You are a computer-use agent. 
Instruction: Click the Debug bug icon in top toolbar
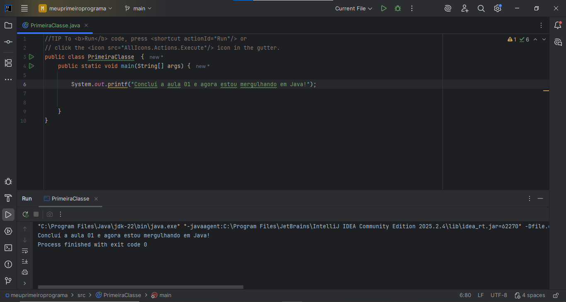pyautogui.click(x=398, y=8)
